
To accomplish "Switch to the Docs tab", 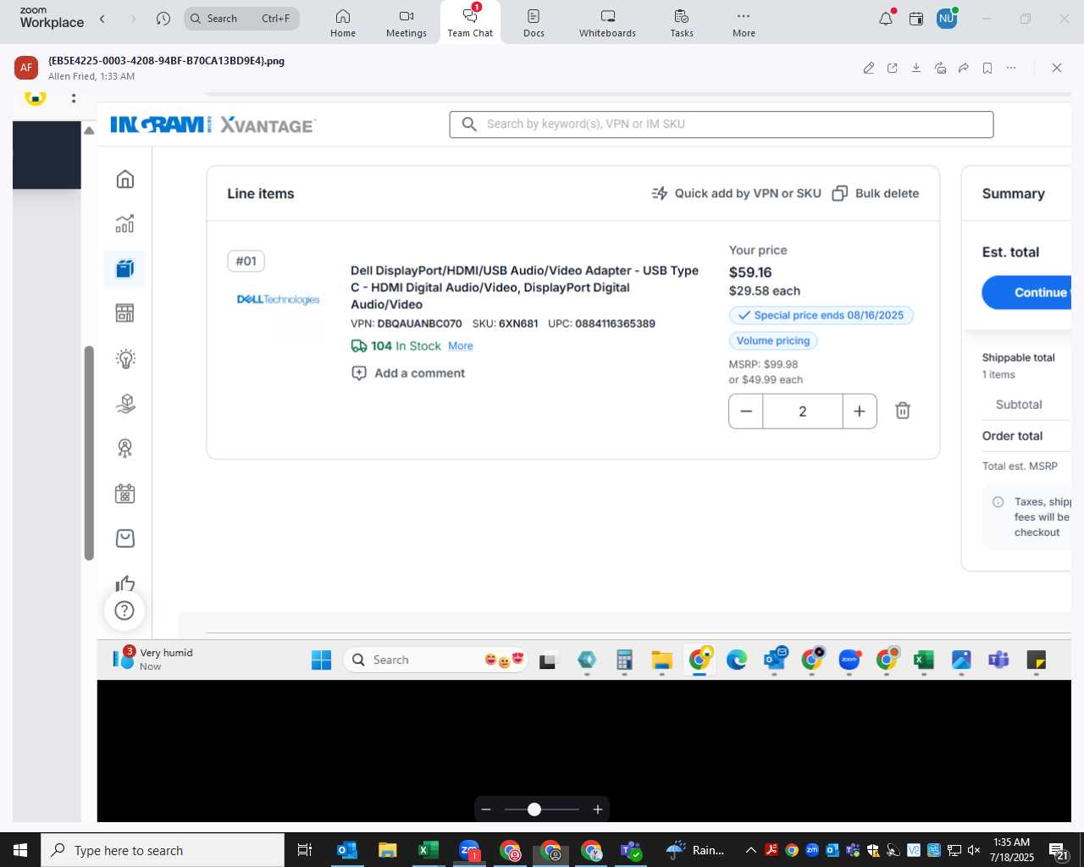I will [534, 23].
